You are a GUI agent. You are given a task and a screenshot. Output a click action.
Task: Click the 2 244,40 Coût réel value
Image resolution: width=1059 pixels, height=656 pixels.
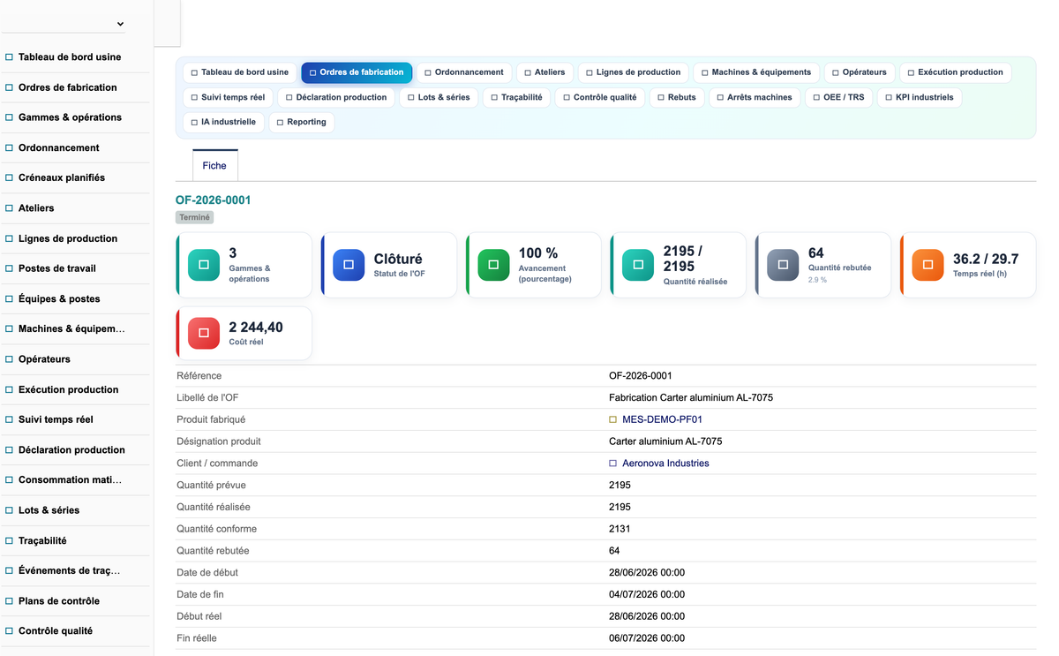[x=256, y=328]
